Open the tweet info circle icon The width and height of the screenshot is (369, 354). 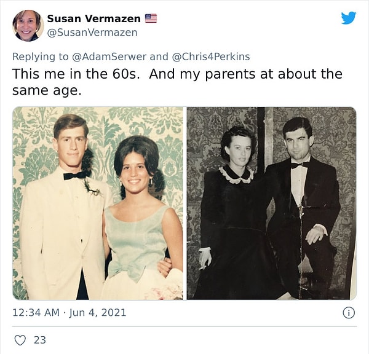pos(348,313)
